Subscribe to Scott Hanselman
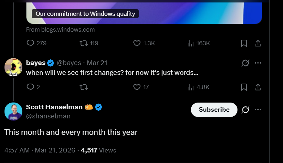The width and height of the screenshot is (283, 163). 214,110
